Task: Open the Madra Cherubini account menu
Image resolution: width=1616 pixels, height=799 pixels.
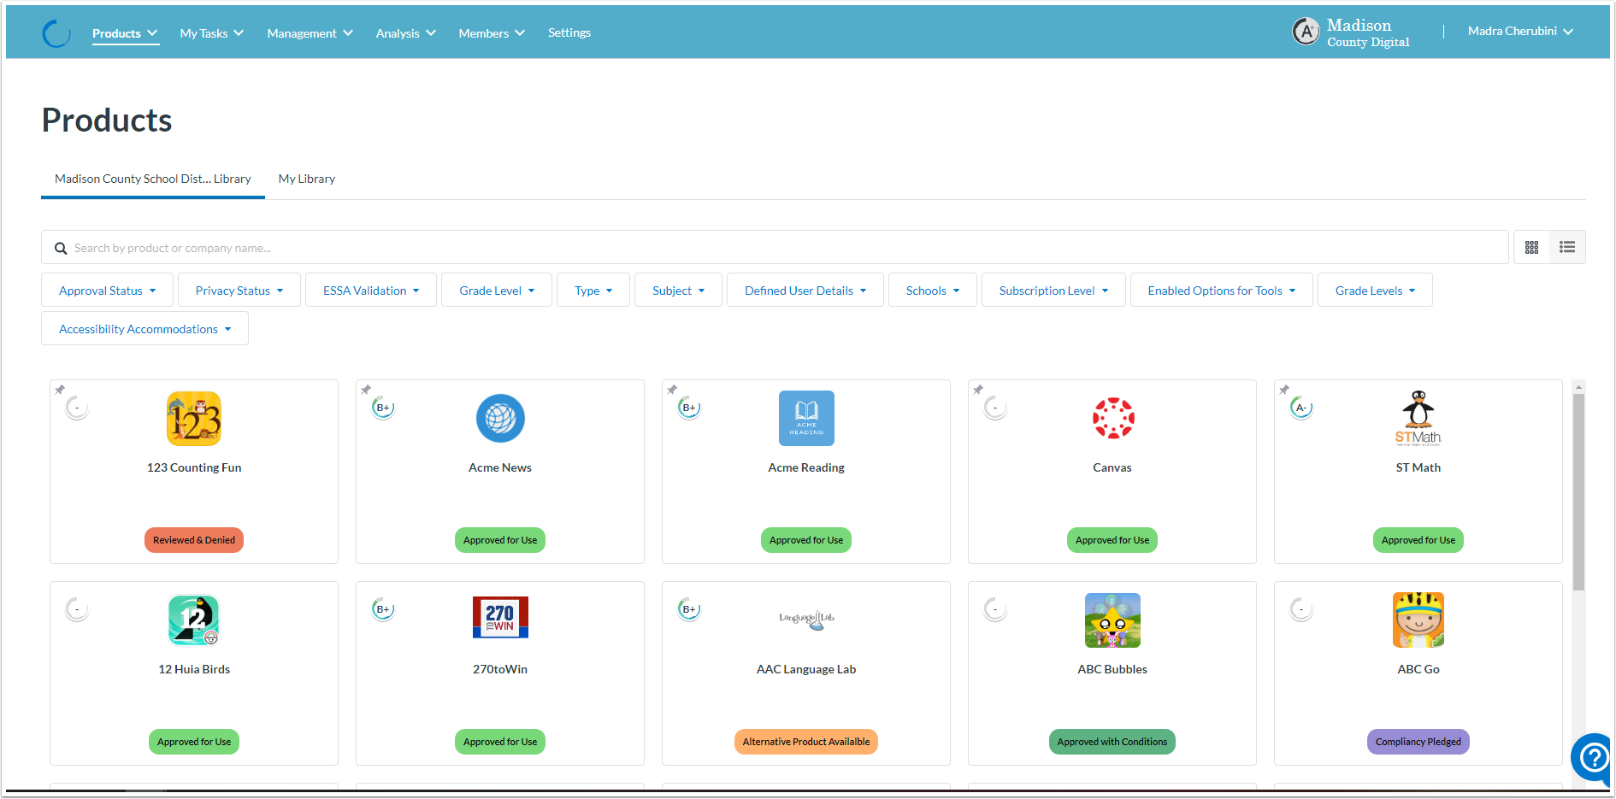Action: tap(1519, 31)
